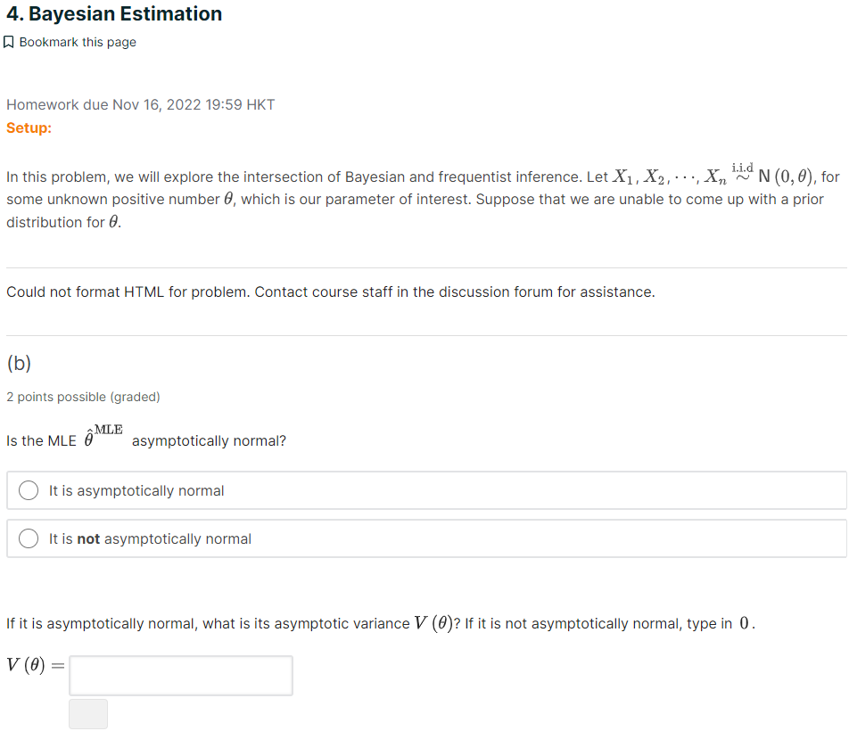Choose the asymptotically normal radio button
Screen dimensions: 849x731
coord(28,490)
